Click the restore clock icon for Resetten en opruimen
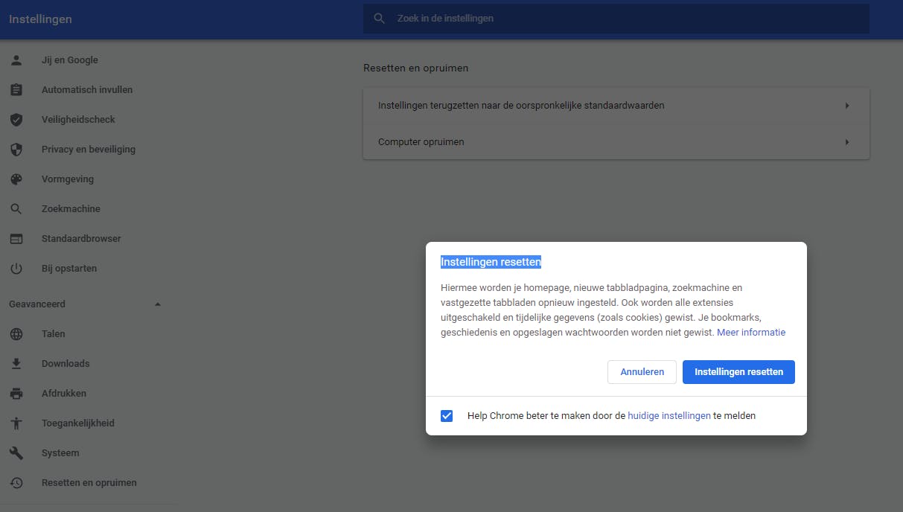 click(x=16, y=483)
